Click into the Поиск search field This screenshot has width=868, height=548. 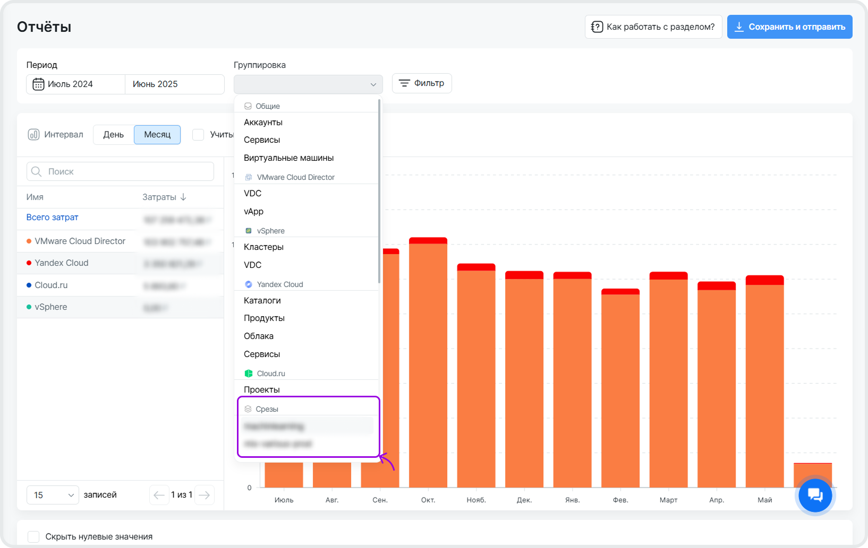click(127, 171)
